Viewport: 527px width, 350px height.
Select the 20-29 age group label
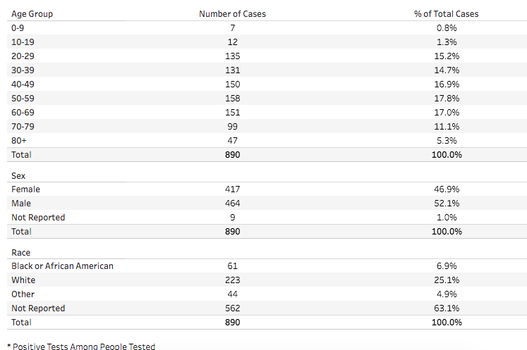[23, 56]
